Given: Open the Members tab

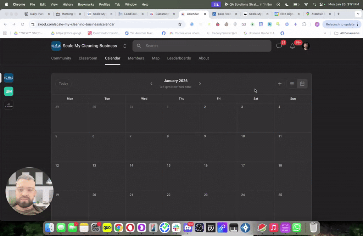Looking at the screenshot, I should pyautogui.click(x=136, y=58).
